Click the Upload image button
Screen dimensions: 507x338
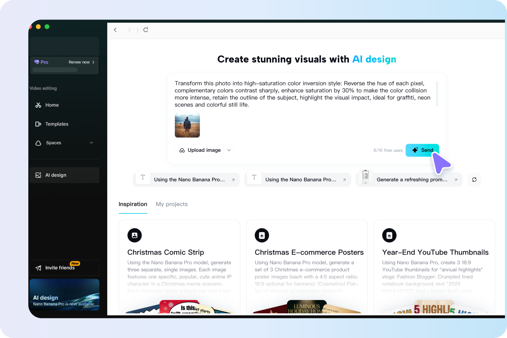204,150
